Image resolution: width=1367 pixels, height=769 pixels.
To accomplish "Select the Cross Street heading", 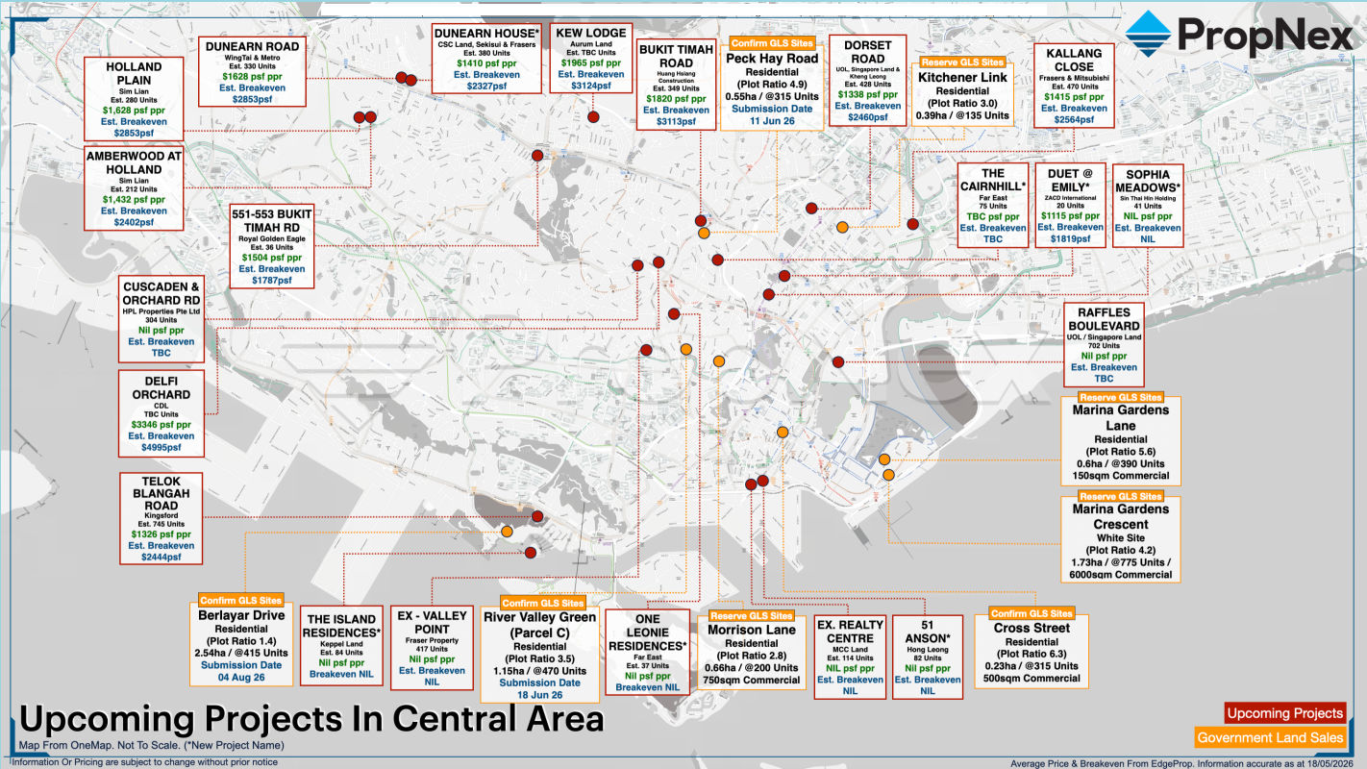I will click(x=1033, y=628).
